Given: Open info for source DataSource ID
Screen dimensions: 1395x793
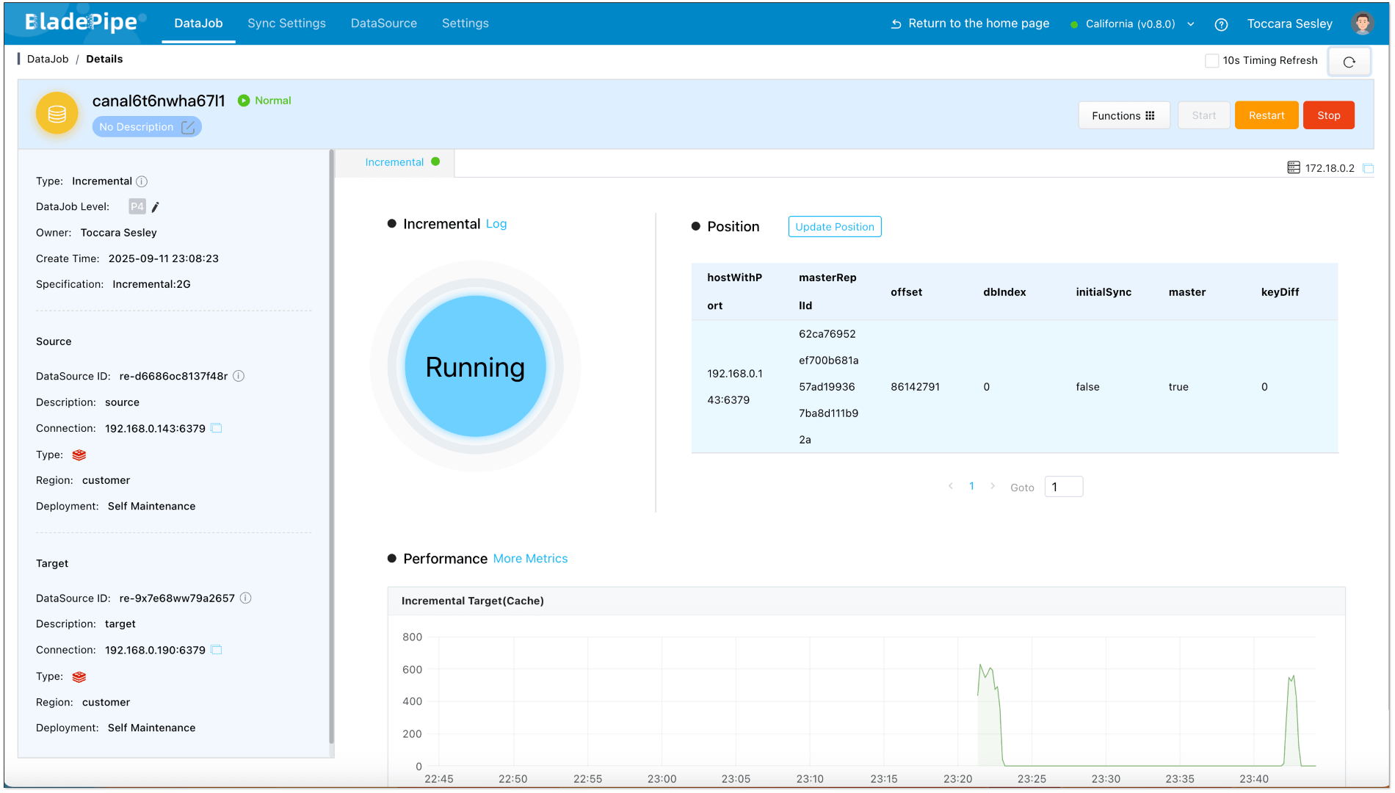Looking at the screenshot, I should [x=239, y=376].
